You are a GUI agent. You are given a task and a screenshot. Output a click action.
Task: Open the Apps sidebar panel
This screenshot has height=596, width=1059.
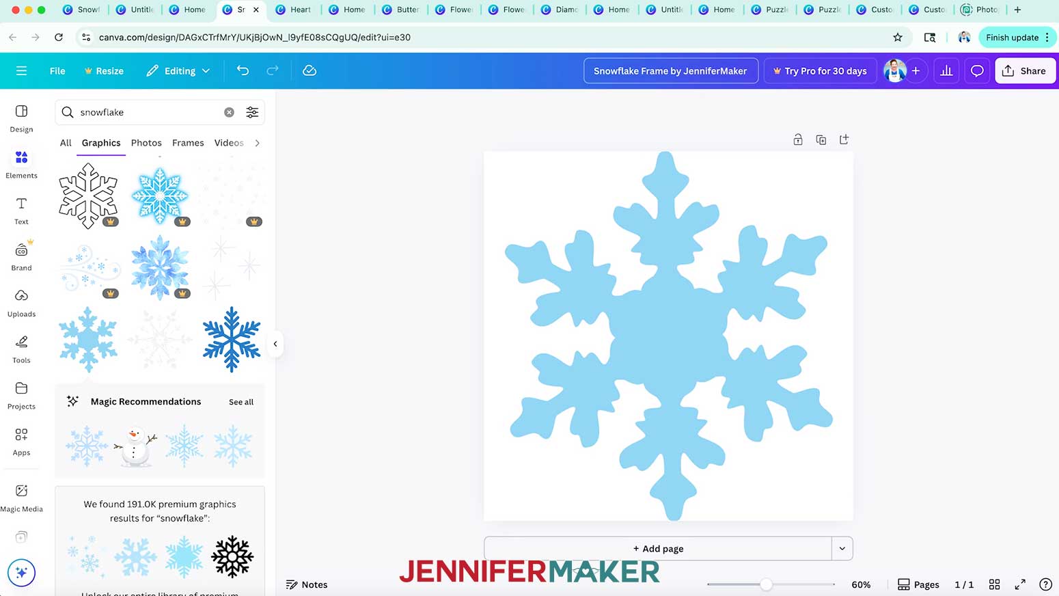point(21,442)
